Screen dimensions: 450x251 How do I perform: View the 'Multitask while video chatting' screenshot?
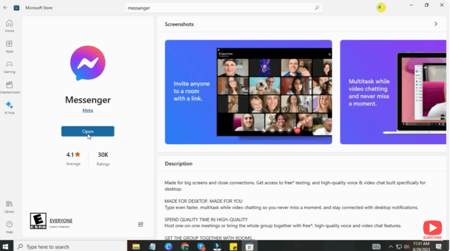[393, 92]
